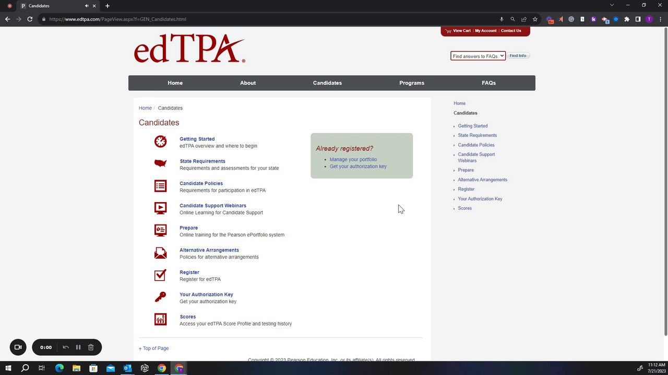Click Home in the right sidebar
668x375 pixels.
pyautogui.click(x=459, y=104)
